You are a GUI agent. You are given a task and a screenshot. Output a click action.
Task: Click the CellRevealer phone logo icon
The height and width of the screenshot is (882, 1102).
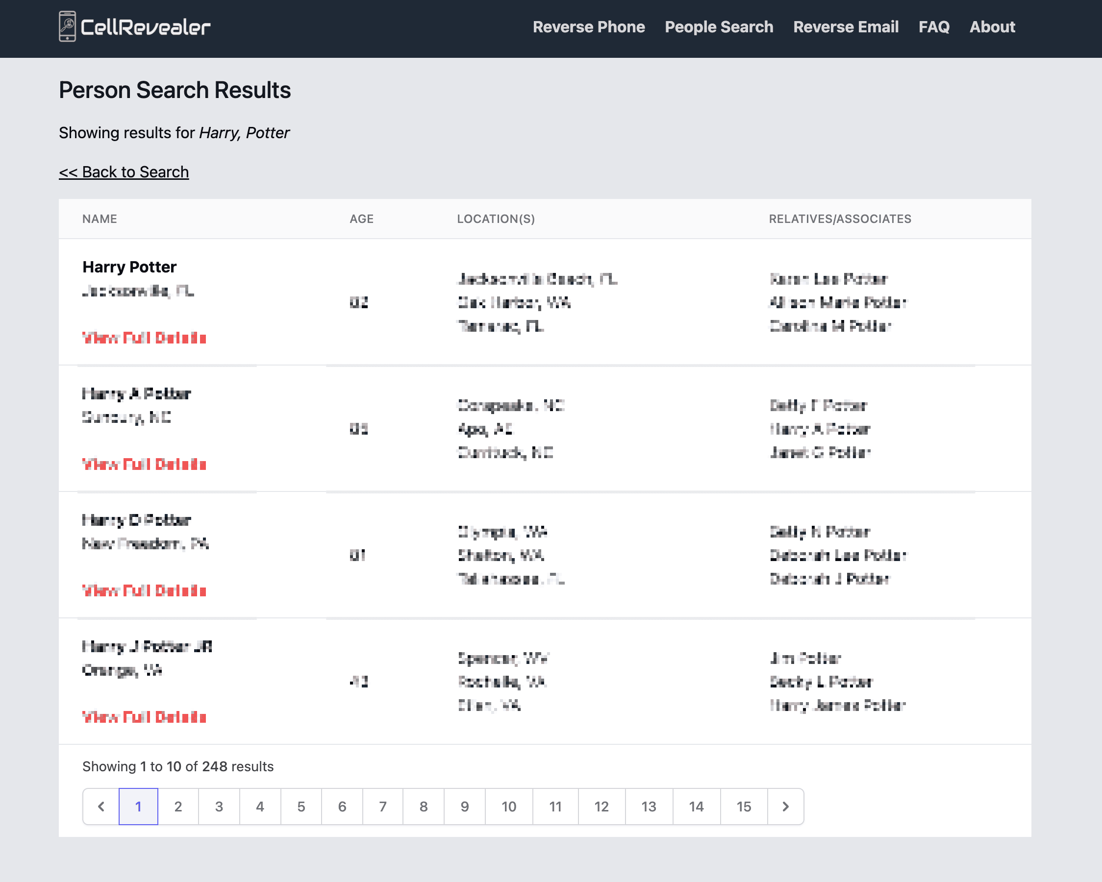pyautogui.click(x=67, y=26)
